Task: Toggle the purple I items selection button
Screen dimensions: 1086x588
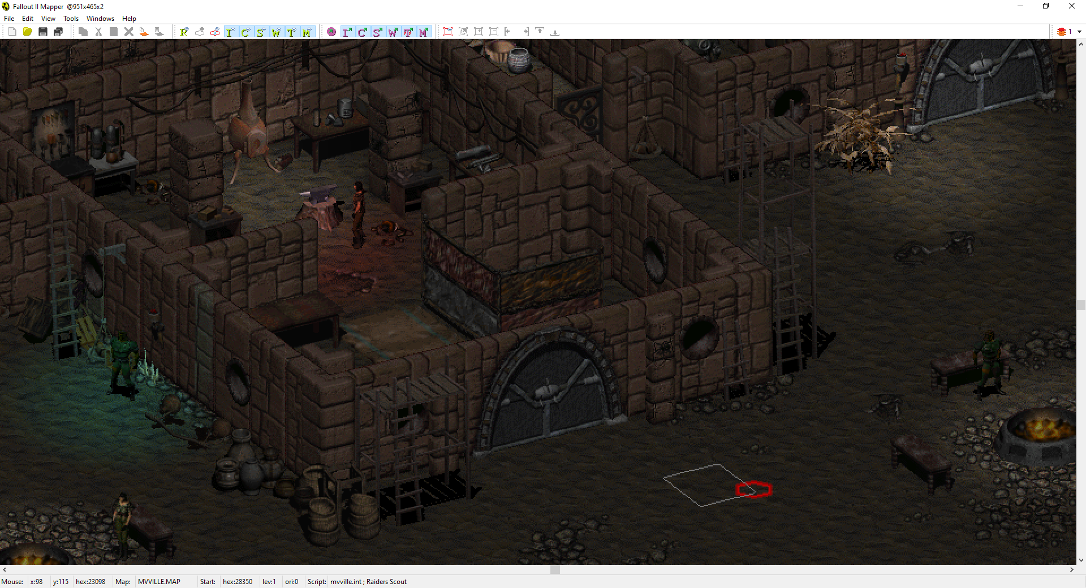Action: point(347,32)
